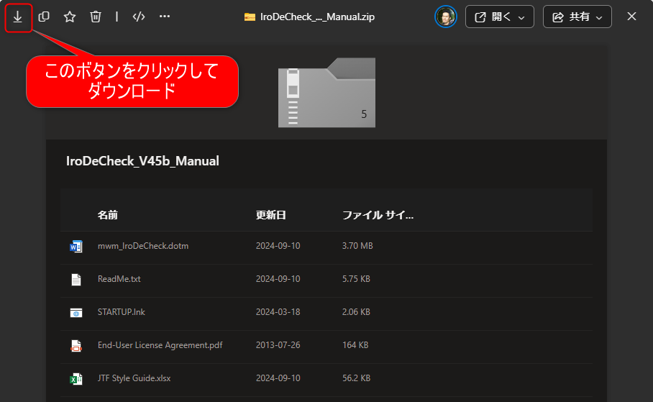Click the zip folder thumbnail image
Viewport: 653px width, 402px height.
326,93
